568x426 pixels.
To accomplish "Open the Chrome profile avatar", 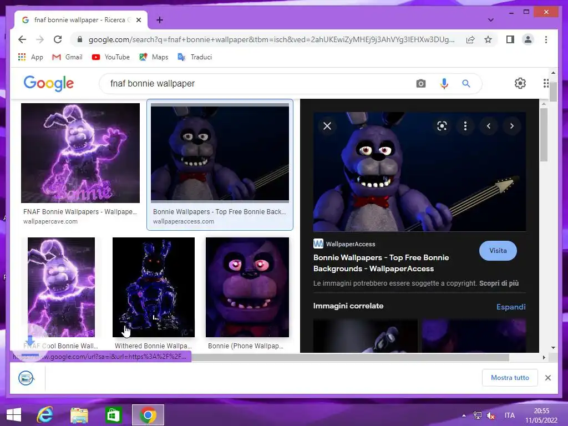I will point(528,39).
